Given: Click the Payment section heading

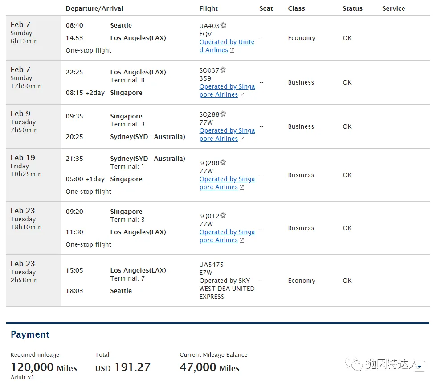Looking at the screenshot, I should [x=30, y=334].
